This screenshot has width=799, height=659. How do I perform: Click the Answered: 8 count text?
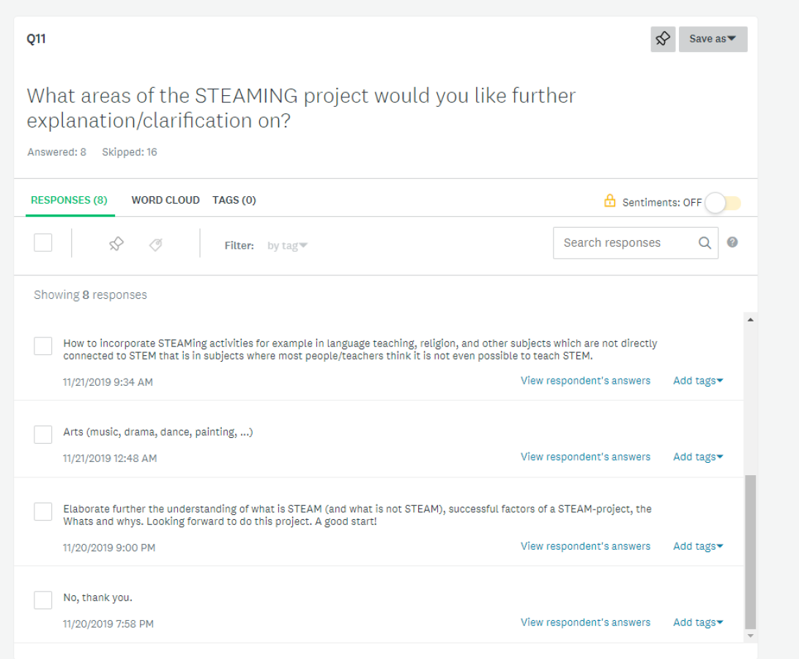click(56, 152)
